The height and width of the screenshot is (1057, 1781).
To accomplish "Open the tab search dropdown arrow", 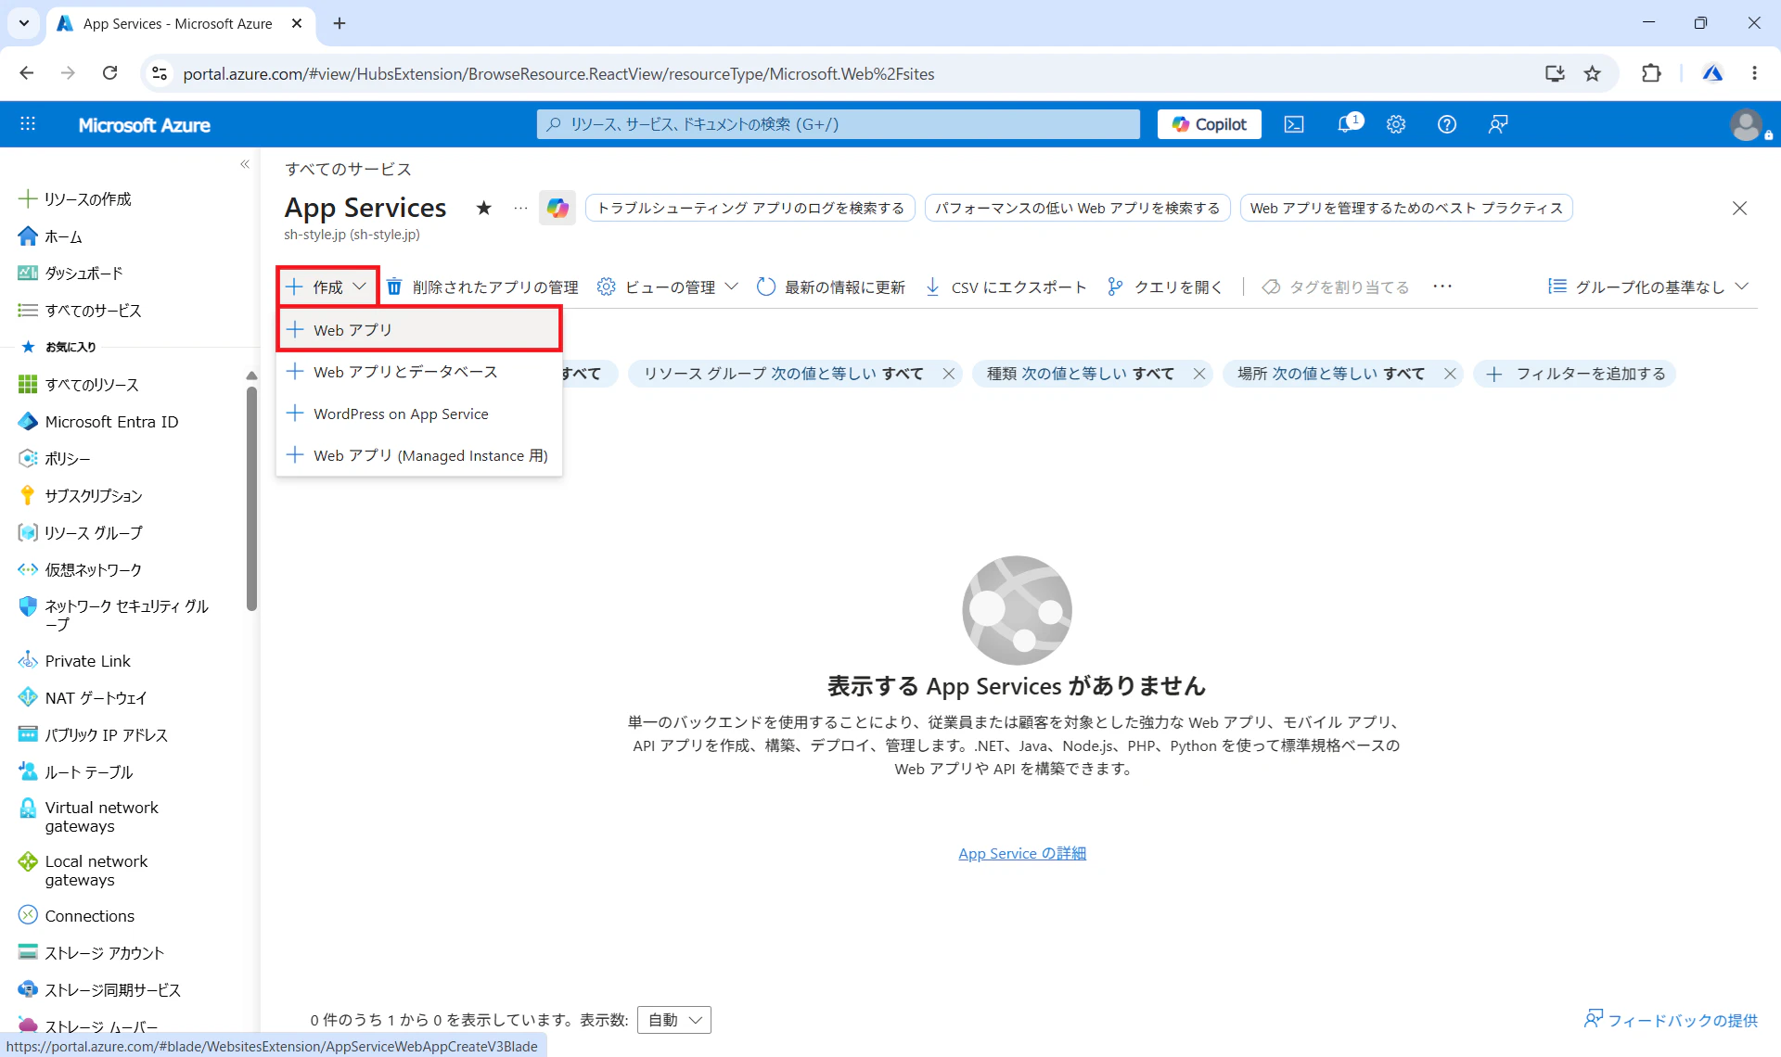I will pos(24,23).
